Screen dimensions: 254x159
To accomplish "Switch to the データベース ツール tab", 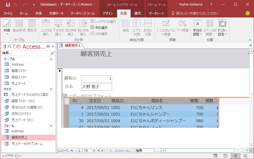I will 82,13.
